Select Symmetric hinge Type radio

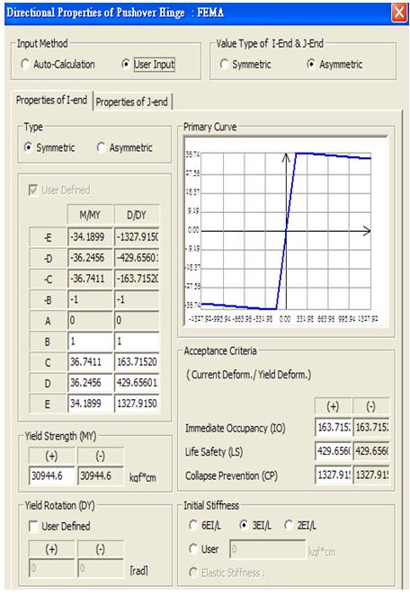[49, 147]
